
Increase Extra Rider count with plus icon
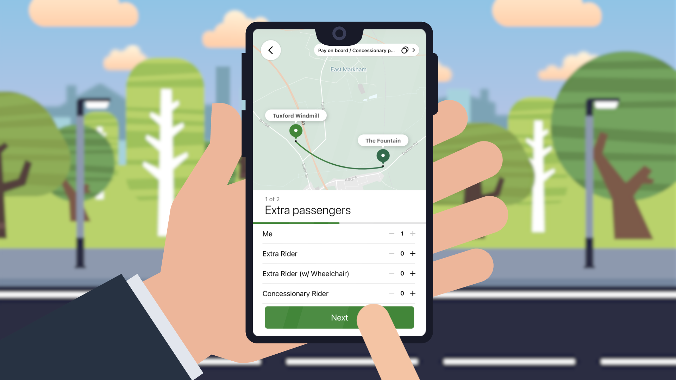point(413,253)
